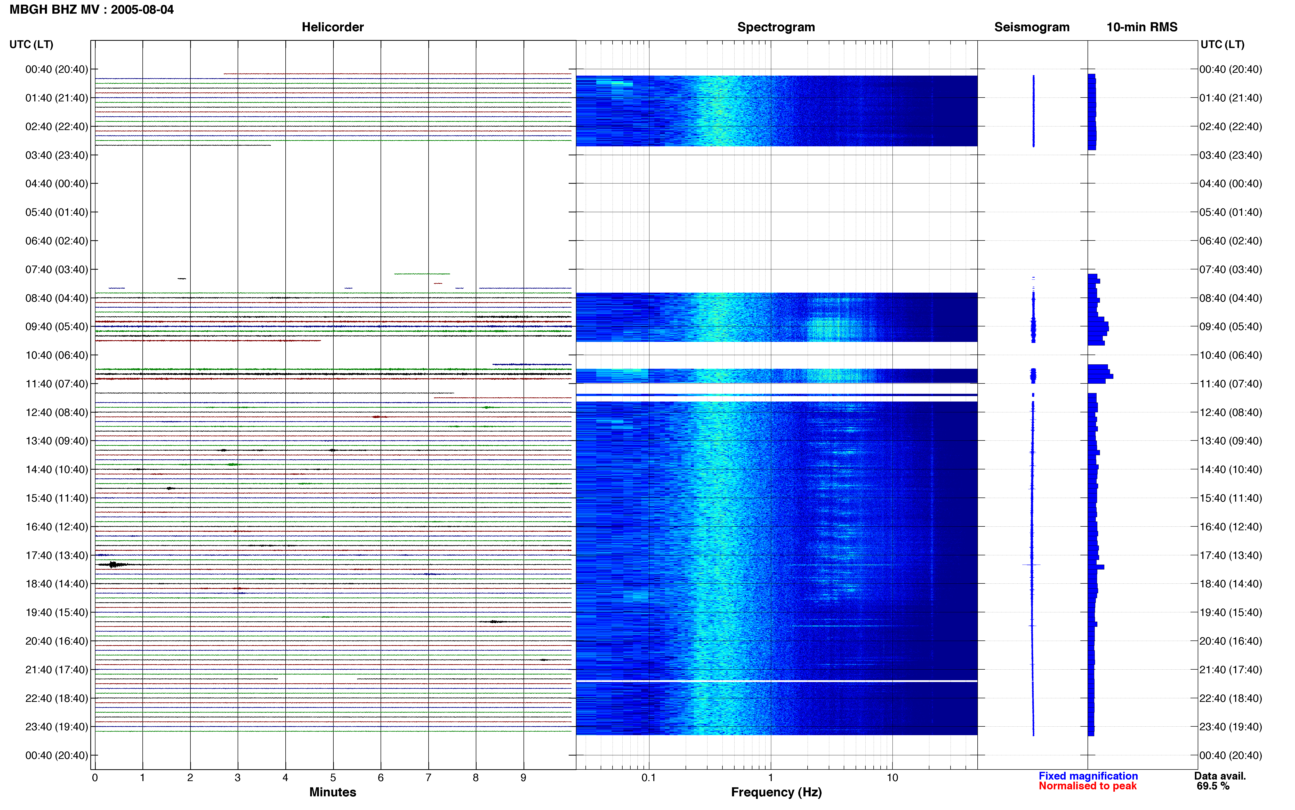The width and height of the screenshot is (1295, 810).
Task: Click '16:40 (12:40)' on the RMS panel time axis
Action: click(1231, 527)
